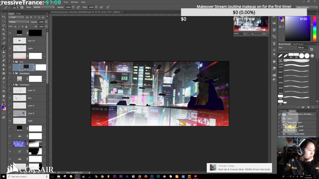Select the Open history state
319x179 pixels.
[289, 119]
